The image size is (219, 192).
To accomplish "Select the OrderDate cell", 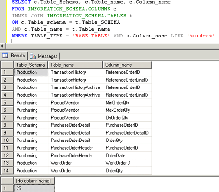I will tap(128, 155).
